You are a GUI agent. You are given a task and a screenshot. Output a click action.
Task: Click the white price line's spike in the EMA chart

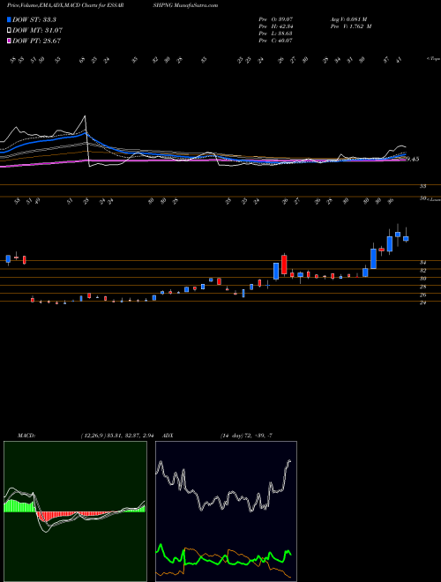(85, 116)
